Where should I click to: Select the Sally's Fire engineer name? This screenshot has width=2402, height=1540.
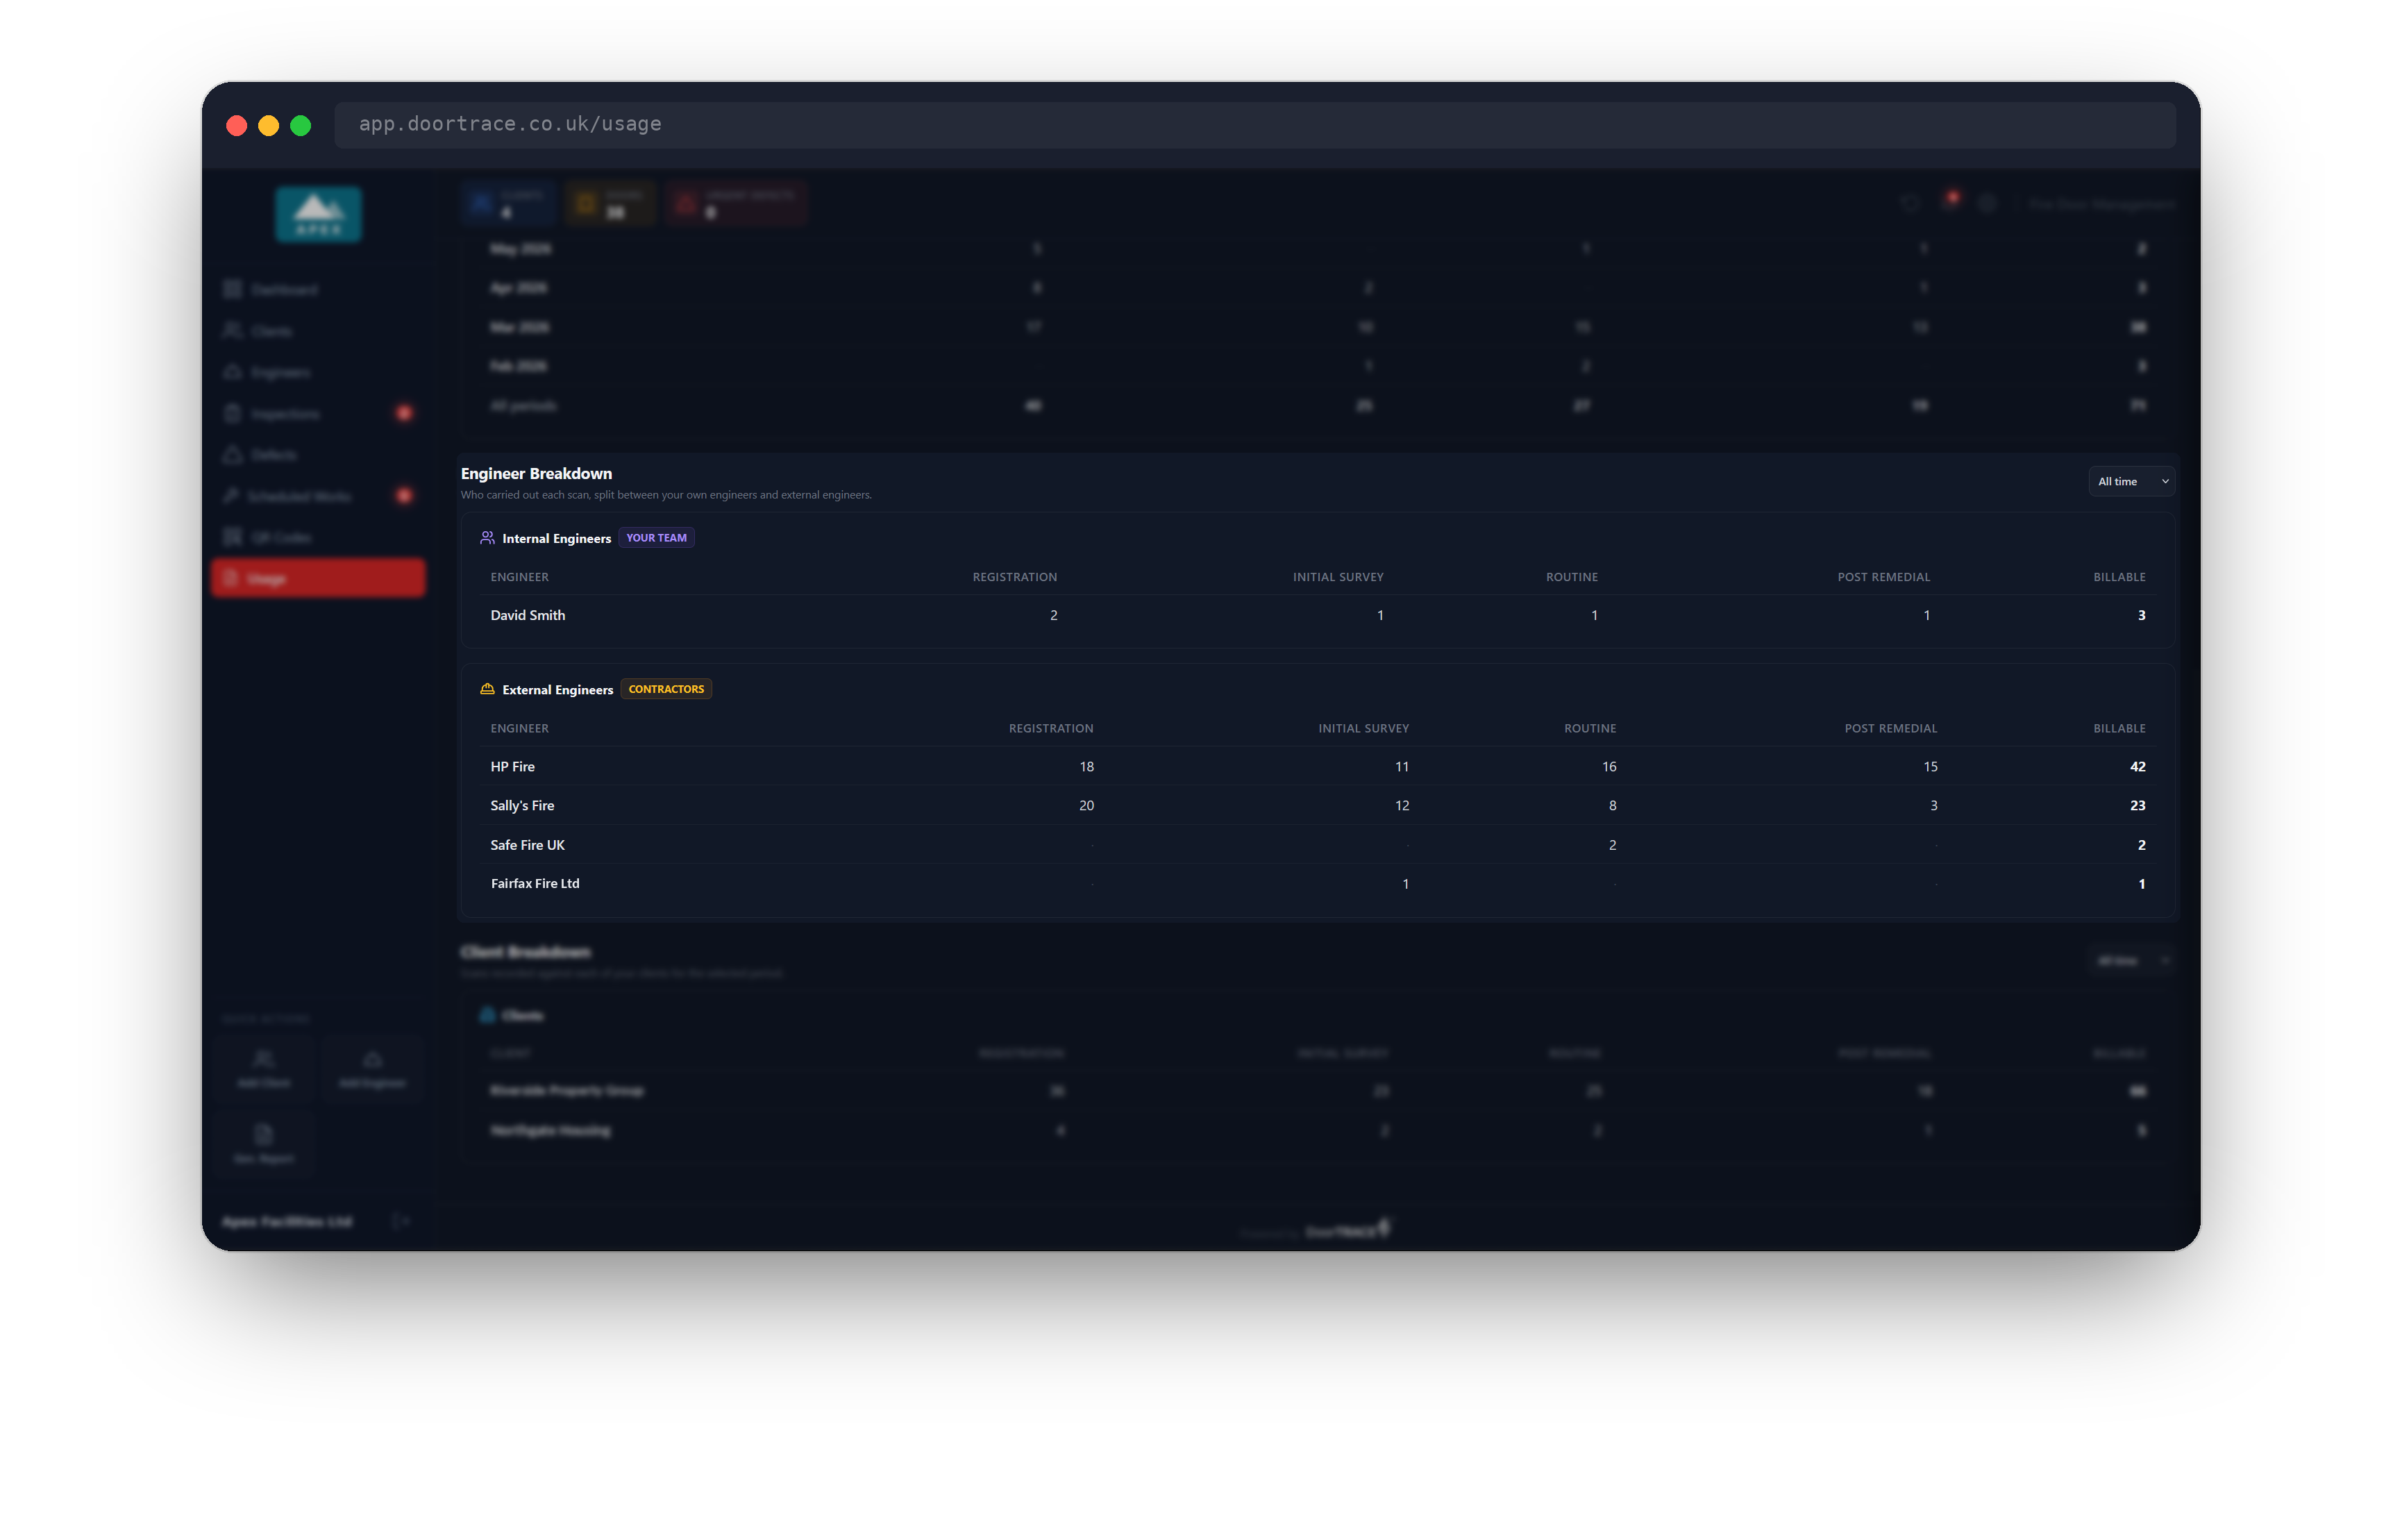pos(522,805)
